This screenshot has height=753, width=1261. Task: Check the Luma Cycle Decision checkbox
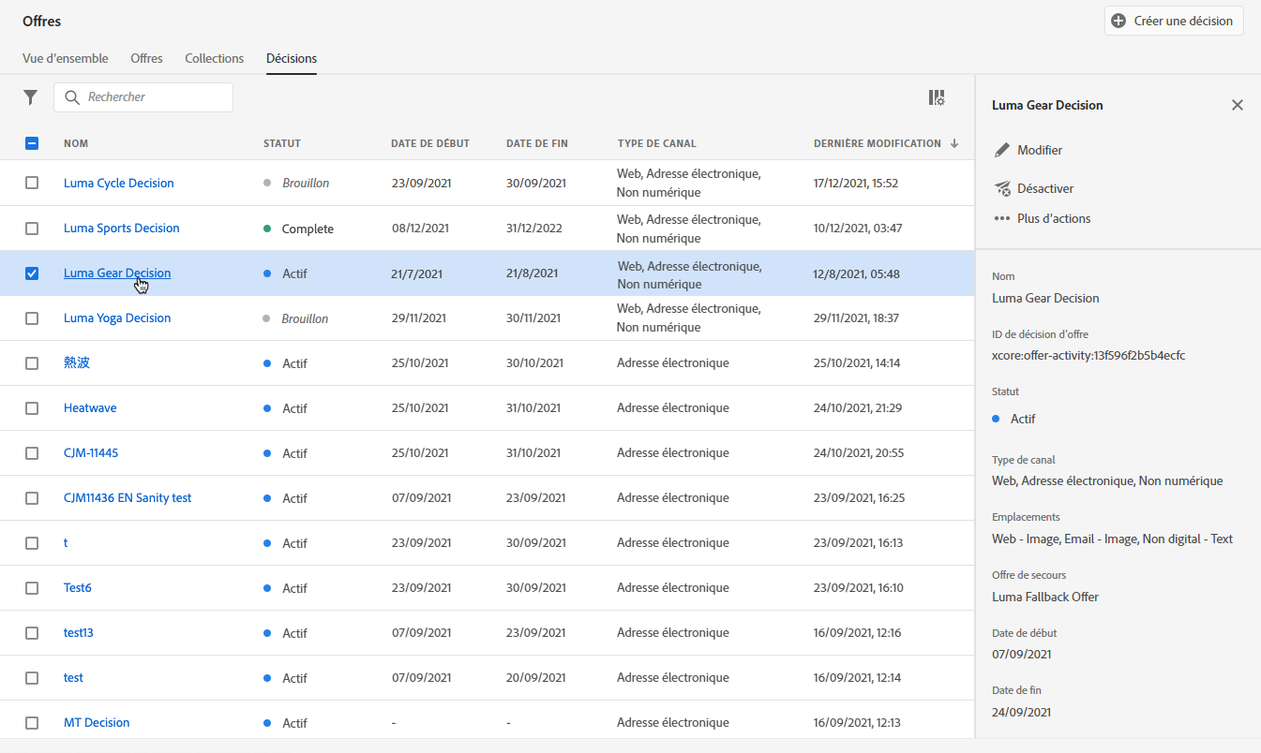(32, 183)
